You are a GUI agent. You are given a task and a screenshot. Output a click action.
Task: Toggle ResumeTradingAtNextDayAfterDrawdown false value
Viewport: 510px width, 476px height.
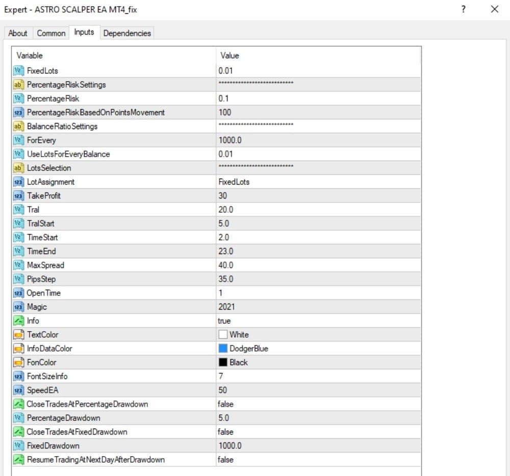(318, 460)
